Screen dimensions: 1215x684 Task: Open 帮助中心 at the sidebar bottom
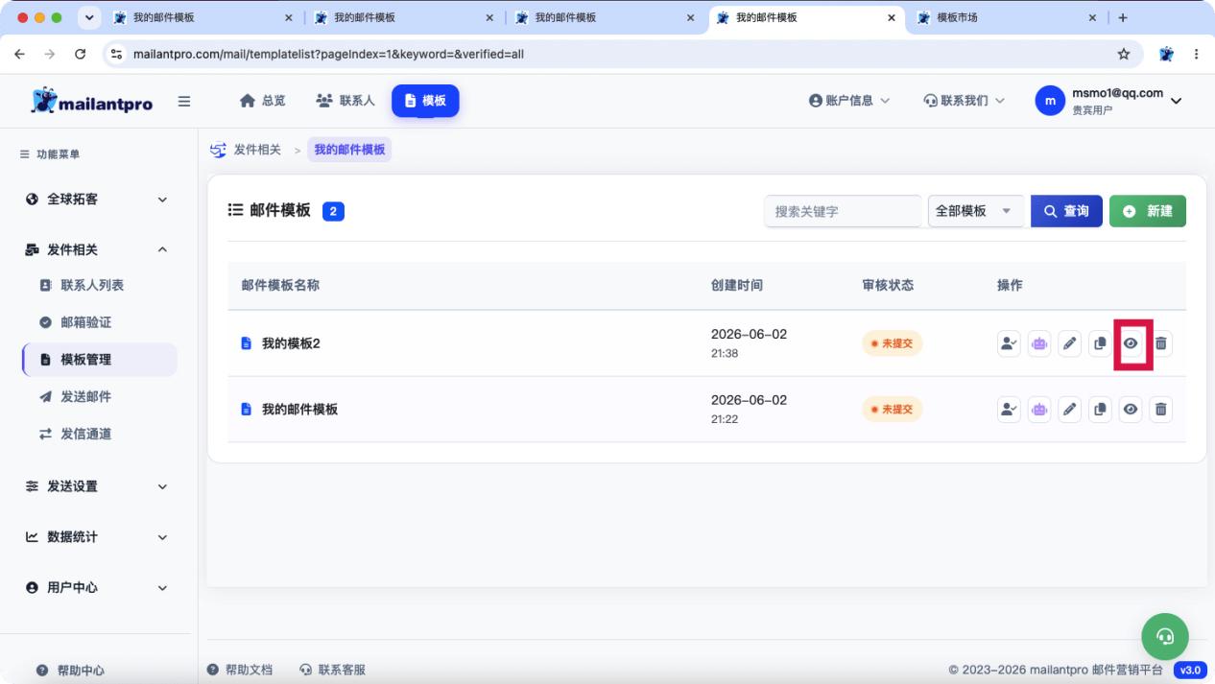(x=70, y=671)
